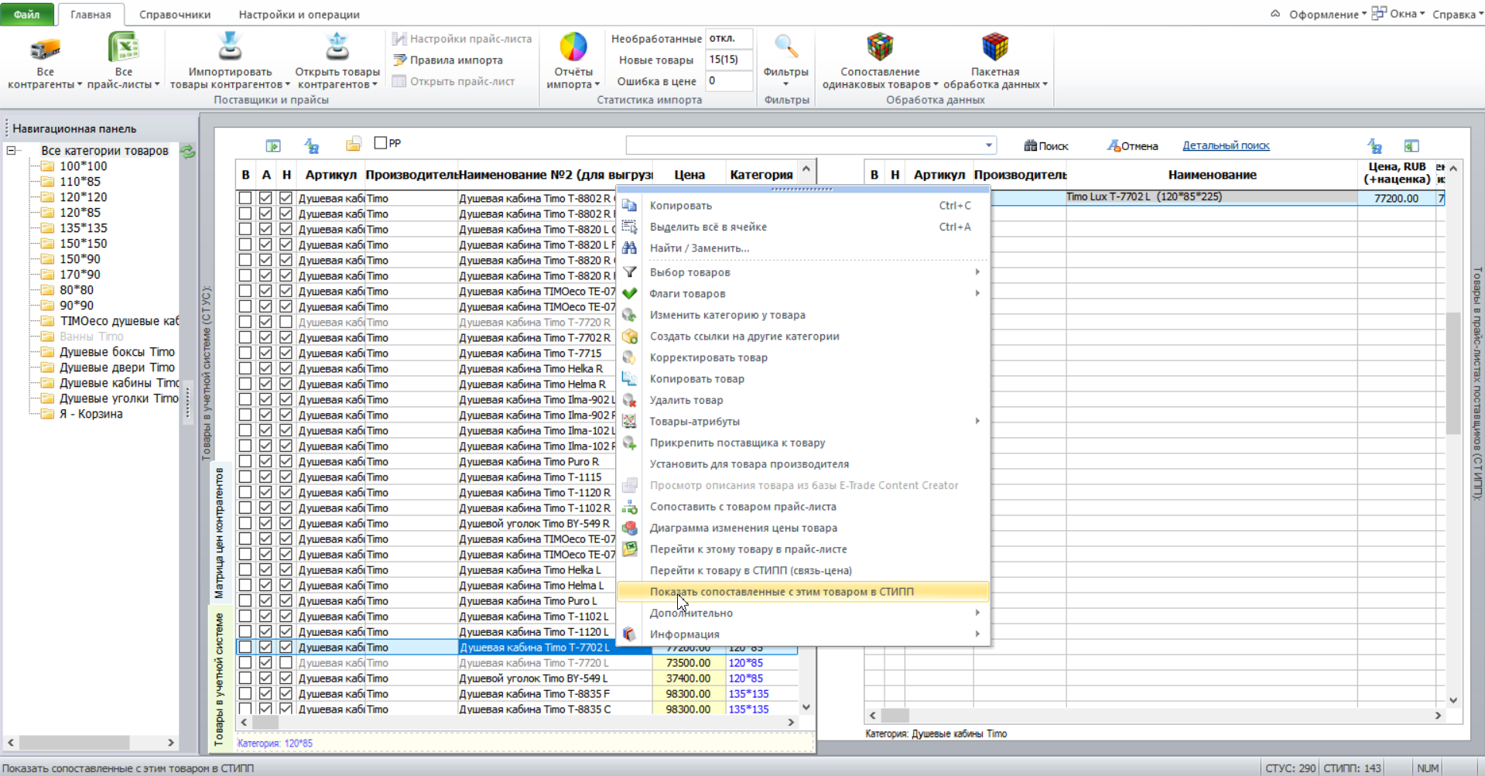
Task: Open the Все контрагенты truck icon
Action: tap(45, 50)
